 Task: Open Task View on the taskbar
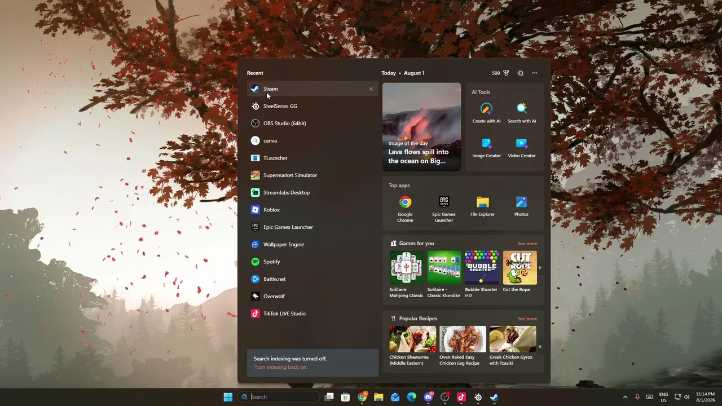point(329,397)
